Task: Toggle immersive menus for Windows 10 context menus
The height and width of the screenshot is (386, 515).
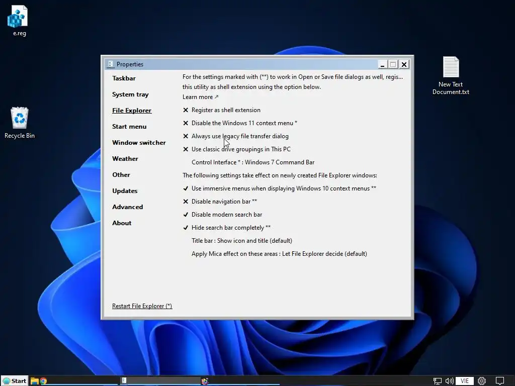Action: [x=280, y=188]
